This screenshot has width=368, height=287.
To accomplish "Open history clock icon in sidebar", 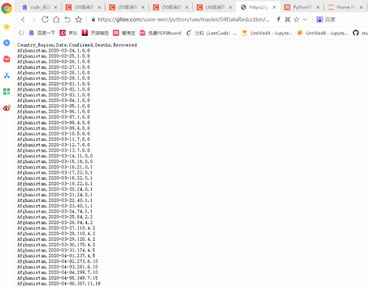I will (7, 43).
